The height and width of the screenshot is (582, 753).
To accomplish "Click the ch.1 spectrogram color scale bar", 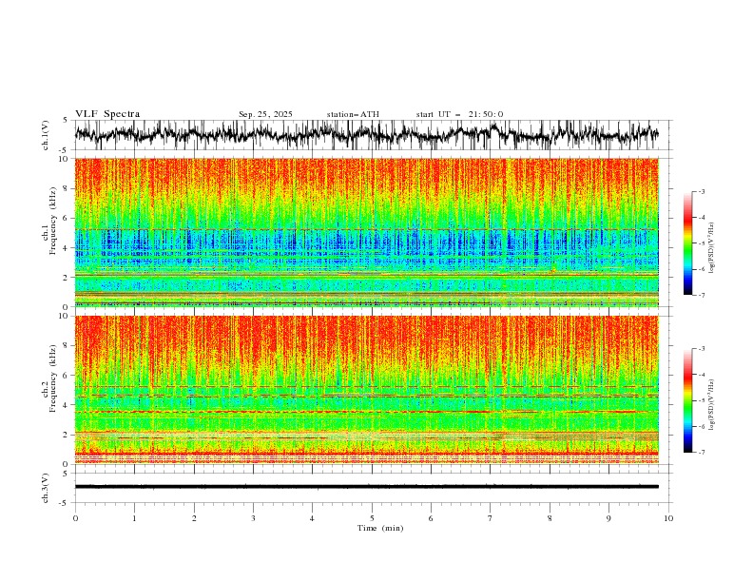I will pos(687,243).
